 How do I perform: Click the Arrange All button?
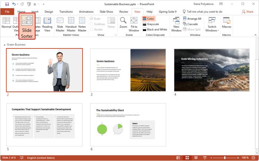click(192, 19)
